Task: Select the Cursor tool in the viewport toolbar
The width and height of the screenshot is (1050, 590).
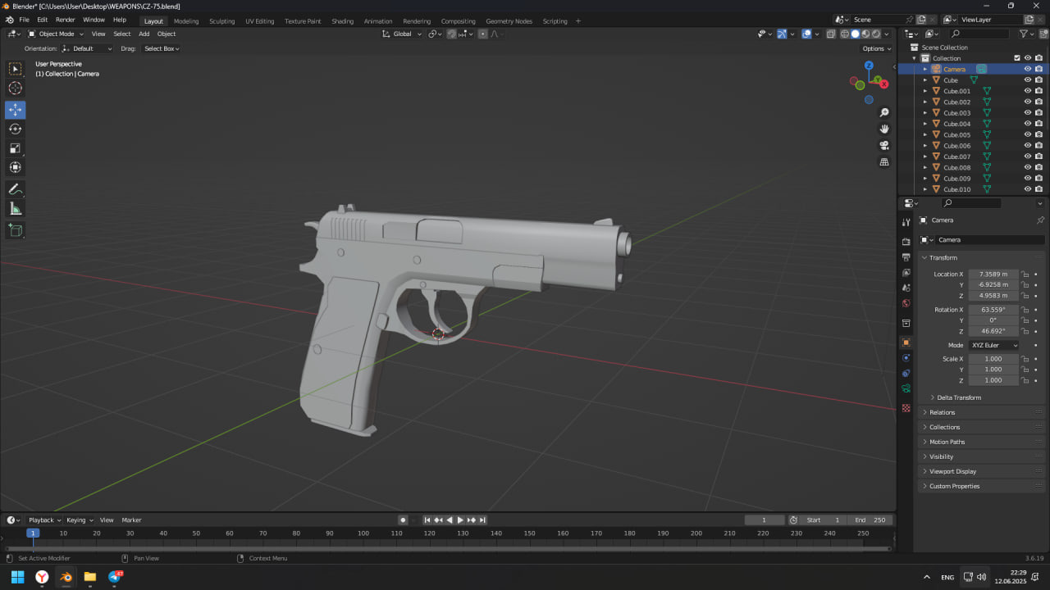Action: coord(16,88)
